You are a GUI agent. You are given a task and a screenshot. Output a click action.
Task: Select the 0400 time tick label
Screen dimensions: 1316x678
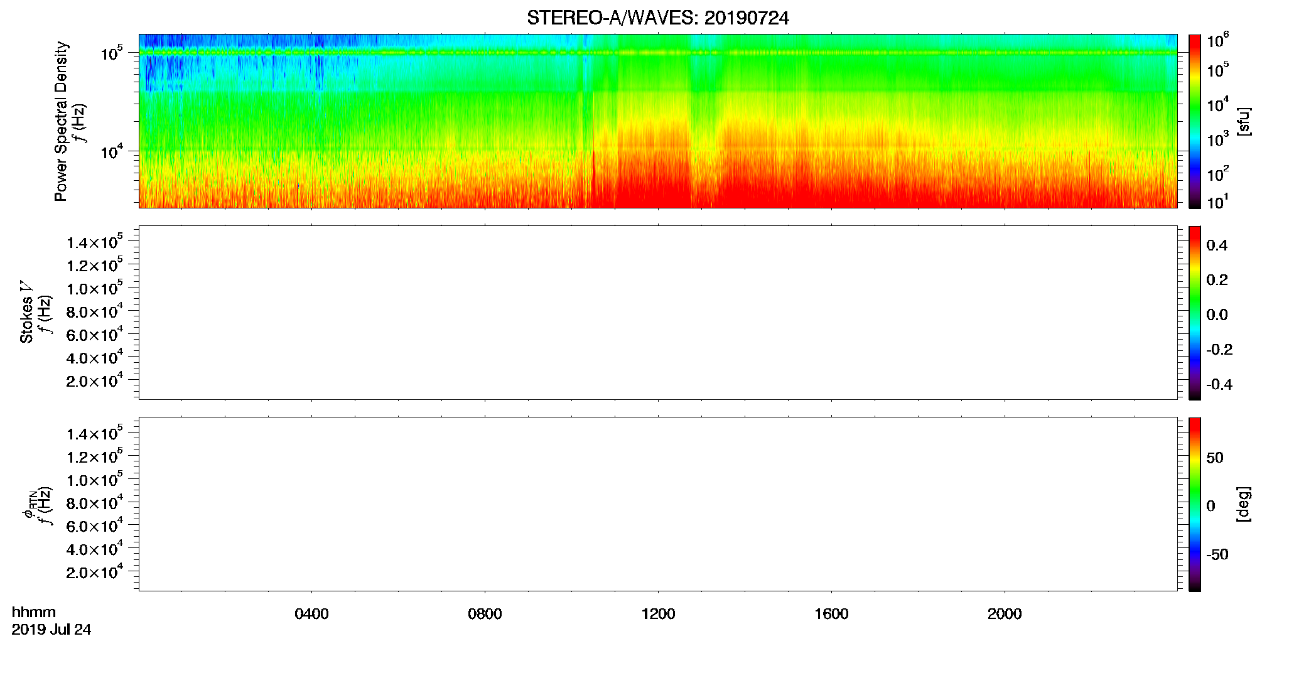pyautogui.click(x=311, y=614)
